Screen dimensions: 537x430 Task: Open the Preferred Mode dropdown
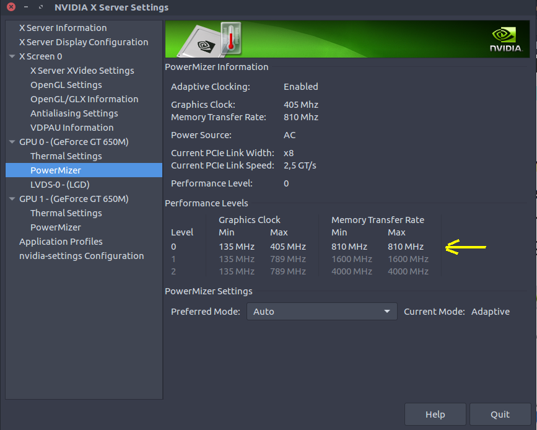[x=322, y=312]
